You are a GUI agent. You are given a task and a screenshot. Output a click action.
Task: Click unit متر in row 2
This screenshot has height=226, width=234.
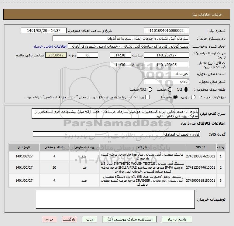pyautogui.click(x=84, y=168)
